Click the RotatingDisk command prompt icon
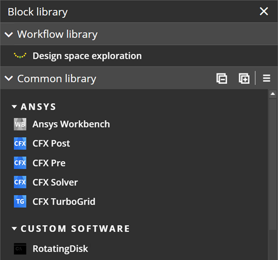This screenshot has width=278, height=260. coord(20,249)
